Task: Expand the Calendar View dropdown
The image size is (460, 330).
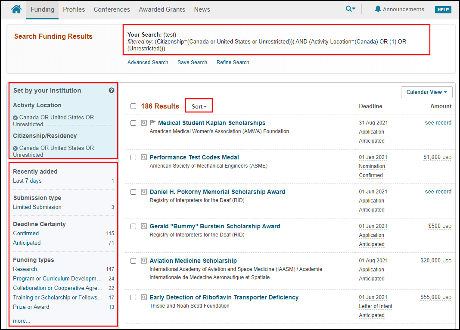Action: pos(426,92)
